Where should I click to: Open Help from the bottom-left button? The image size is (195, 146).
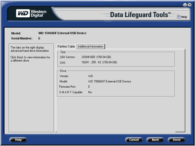pyautogui.click(x=18, y=140)
